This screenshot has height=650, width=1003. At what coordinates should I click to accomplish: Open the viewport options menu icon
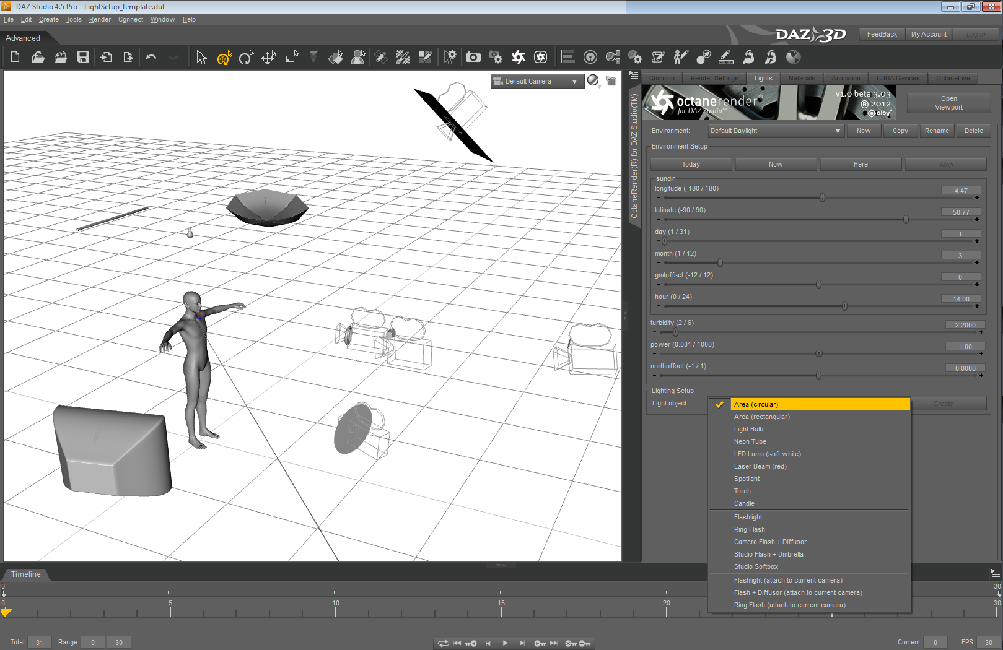(611, 80)
